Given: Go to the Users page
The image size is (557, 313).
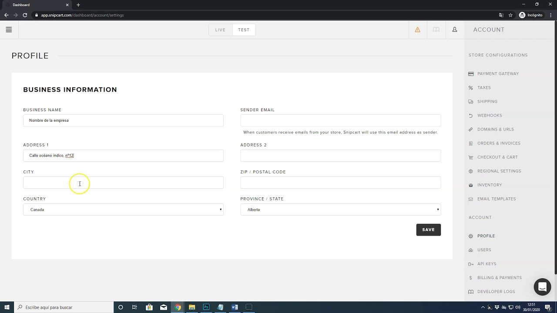Looking at the screenshot, I should pos(484,250).
